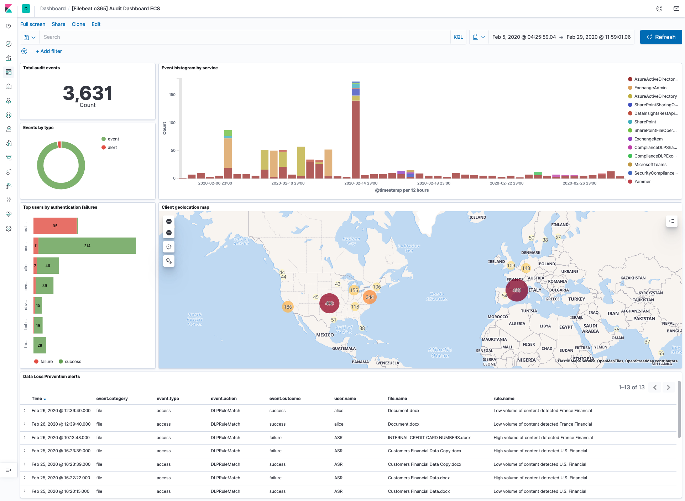Toggle the 'event' legend entry in Events by type
Image resolution: width=685 pixels, height=501 pixels.
tap(113, 139)
